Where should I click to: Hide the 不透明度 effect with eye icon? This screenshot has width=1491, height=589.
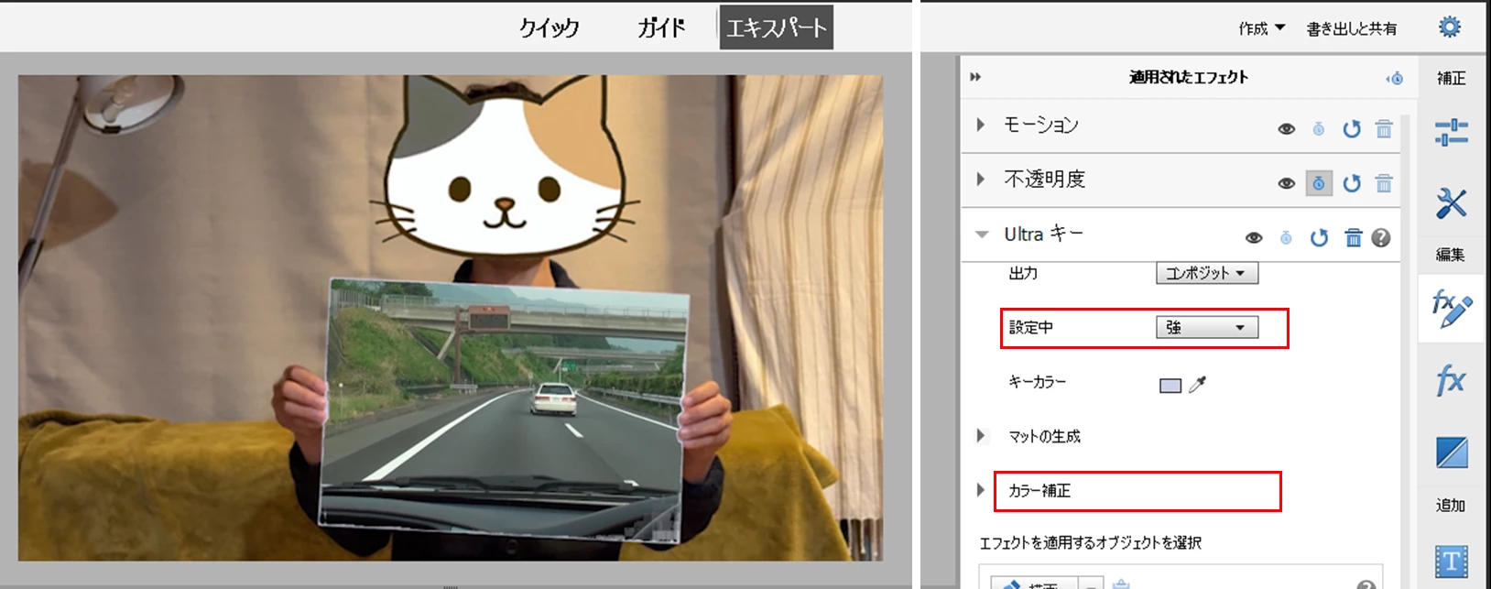[1286, 183]
